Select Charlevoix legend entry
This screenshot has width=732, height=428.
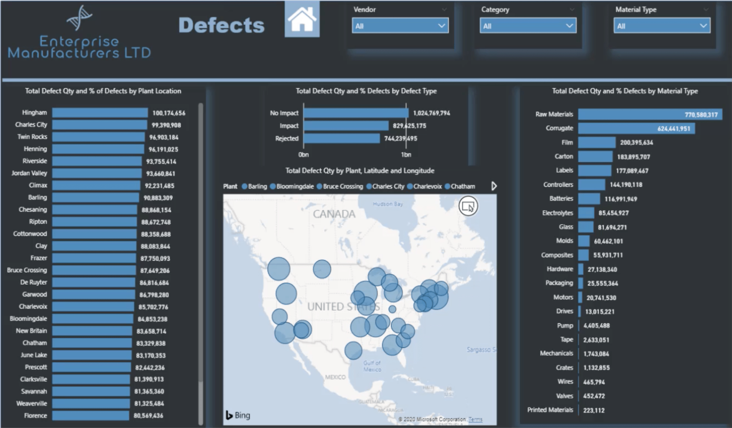[424, 186]
